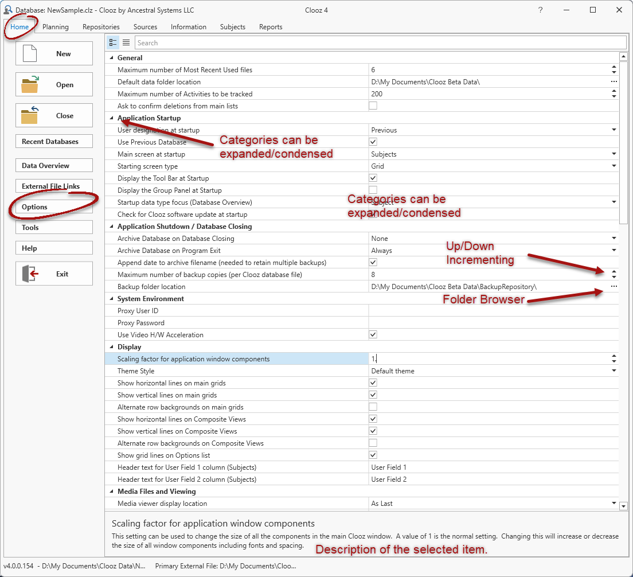Open the Reports tab
This screenshot has width=633, height=577.
click(270, 26)
